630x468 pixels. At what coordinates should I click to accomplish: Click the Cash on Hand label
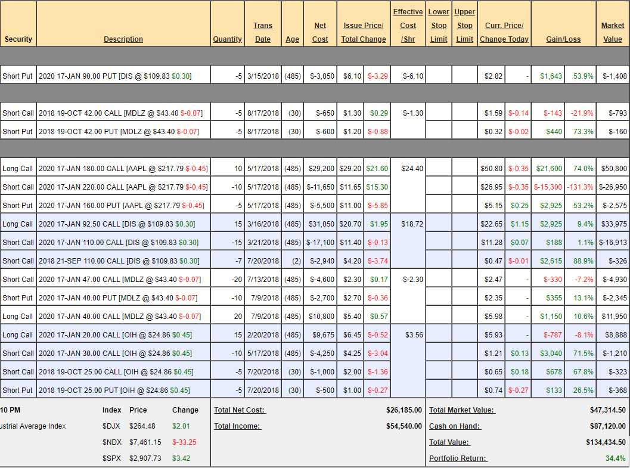(x=455, y=426)
